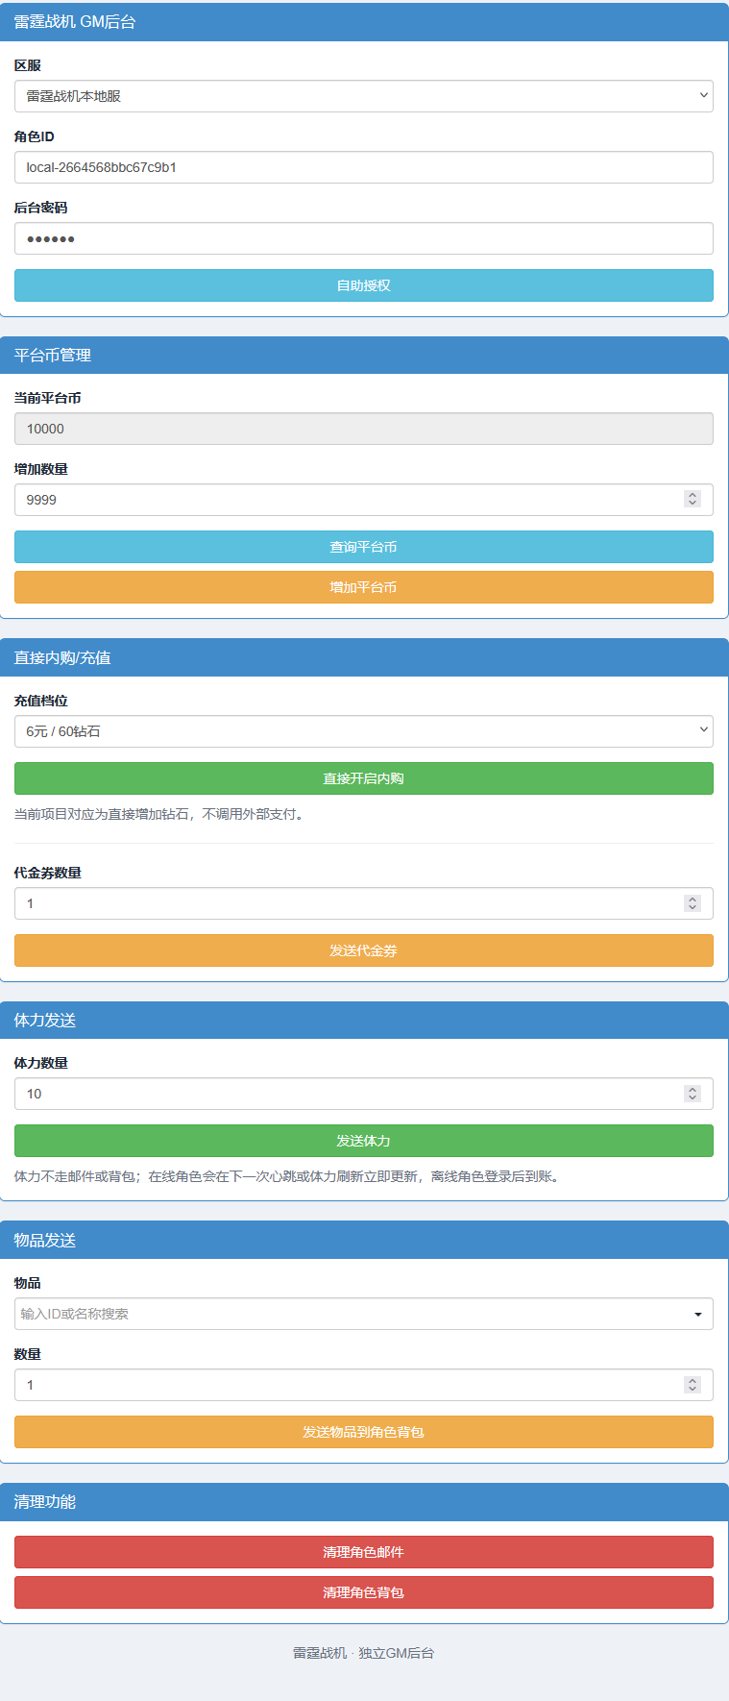Click the 清理功能 panel header
The height and width of the screenshot is (1701, 729).
pyautogui.click(x=364, y=1502)
